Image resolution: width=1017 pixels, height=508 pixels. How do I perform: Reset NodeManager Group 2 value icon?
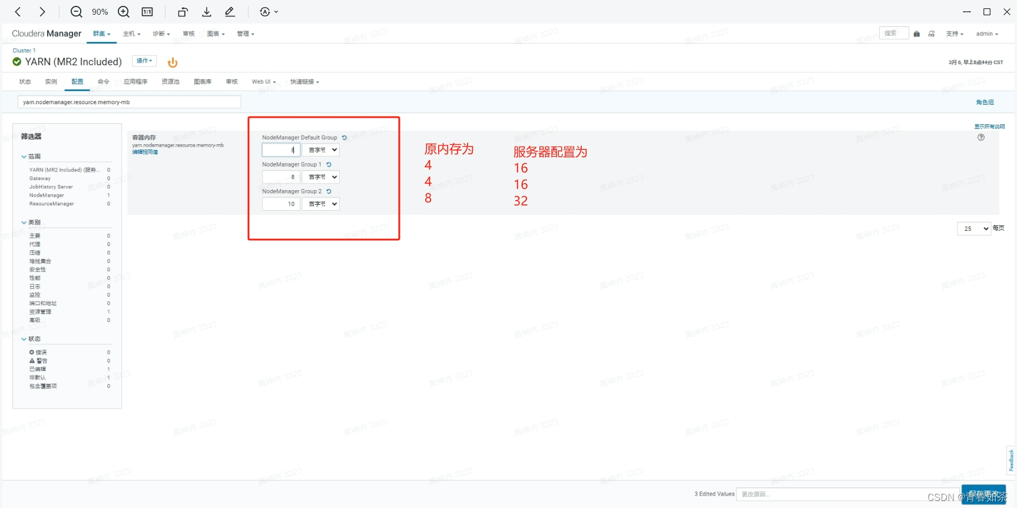click(329, 191)
